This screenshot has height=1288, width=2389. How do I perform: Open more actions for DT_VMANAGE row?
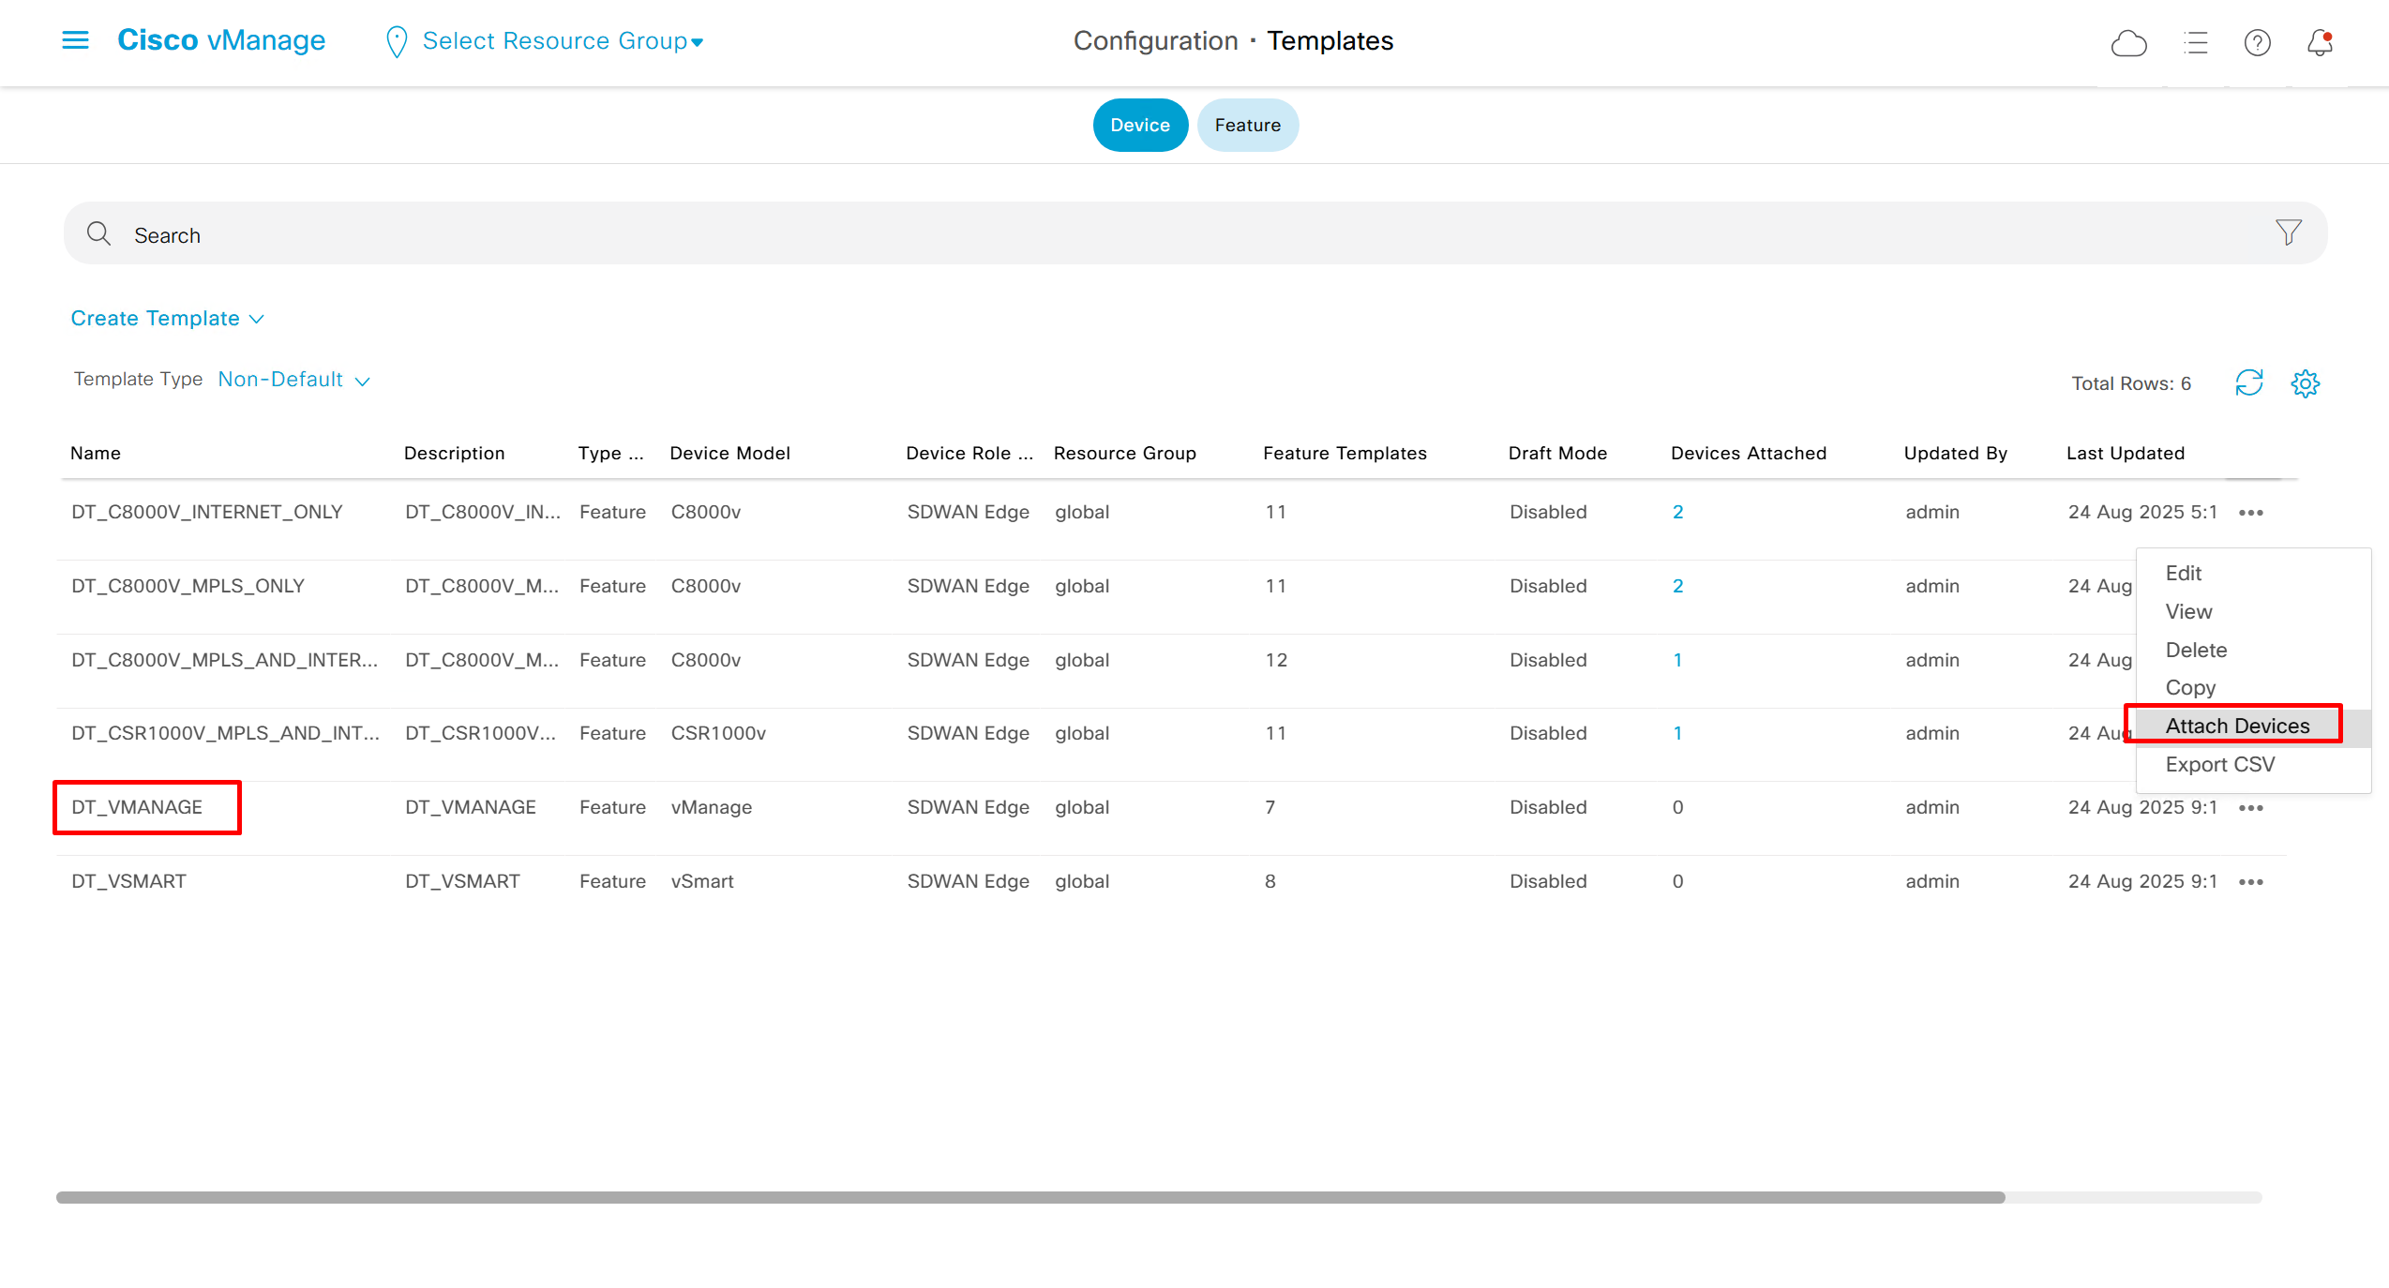2250,808
